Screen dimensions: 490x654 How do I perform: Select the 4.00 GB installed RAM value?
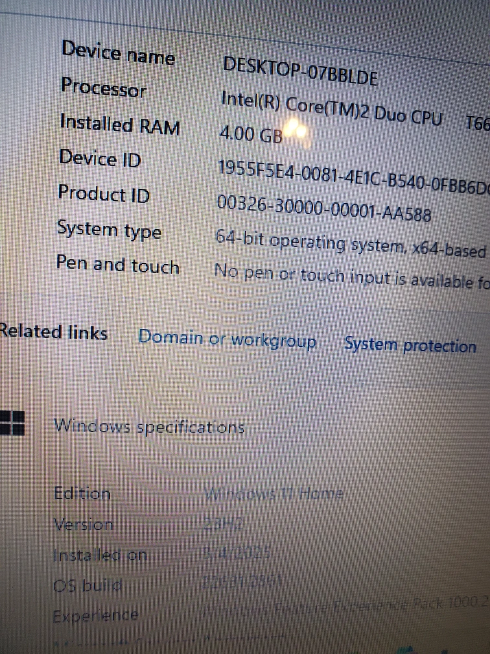(251, 134)
